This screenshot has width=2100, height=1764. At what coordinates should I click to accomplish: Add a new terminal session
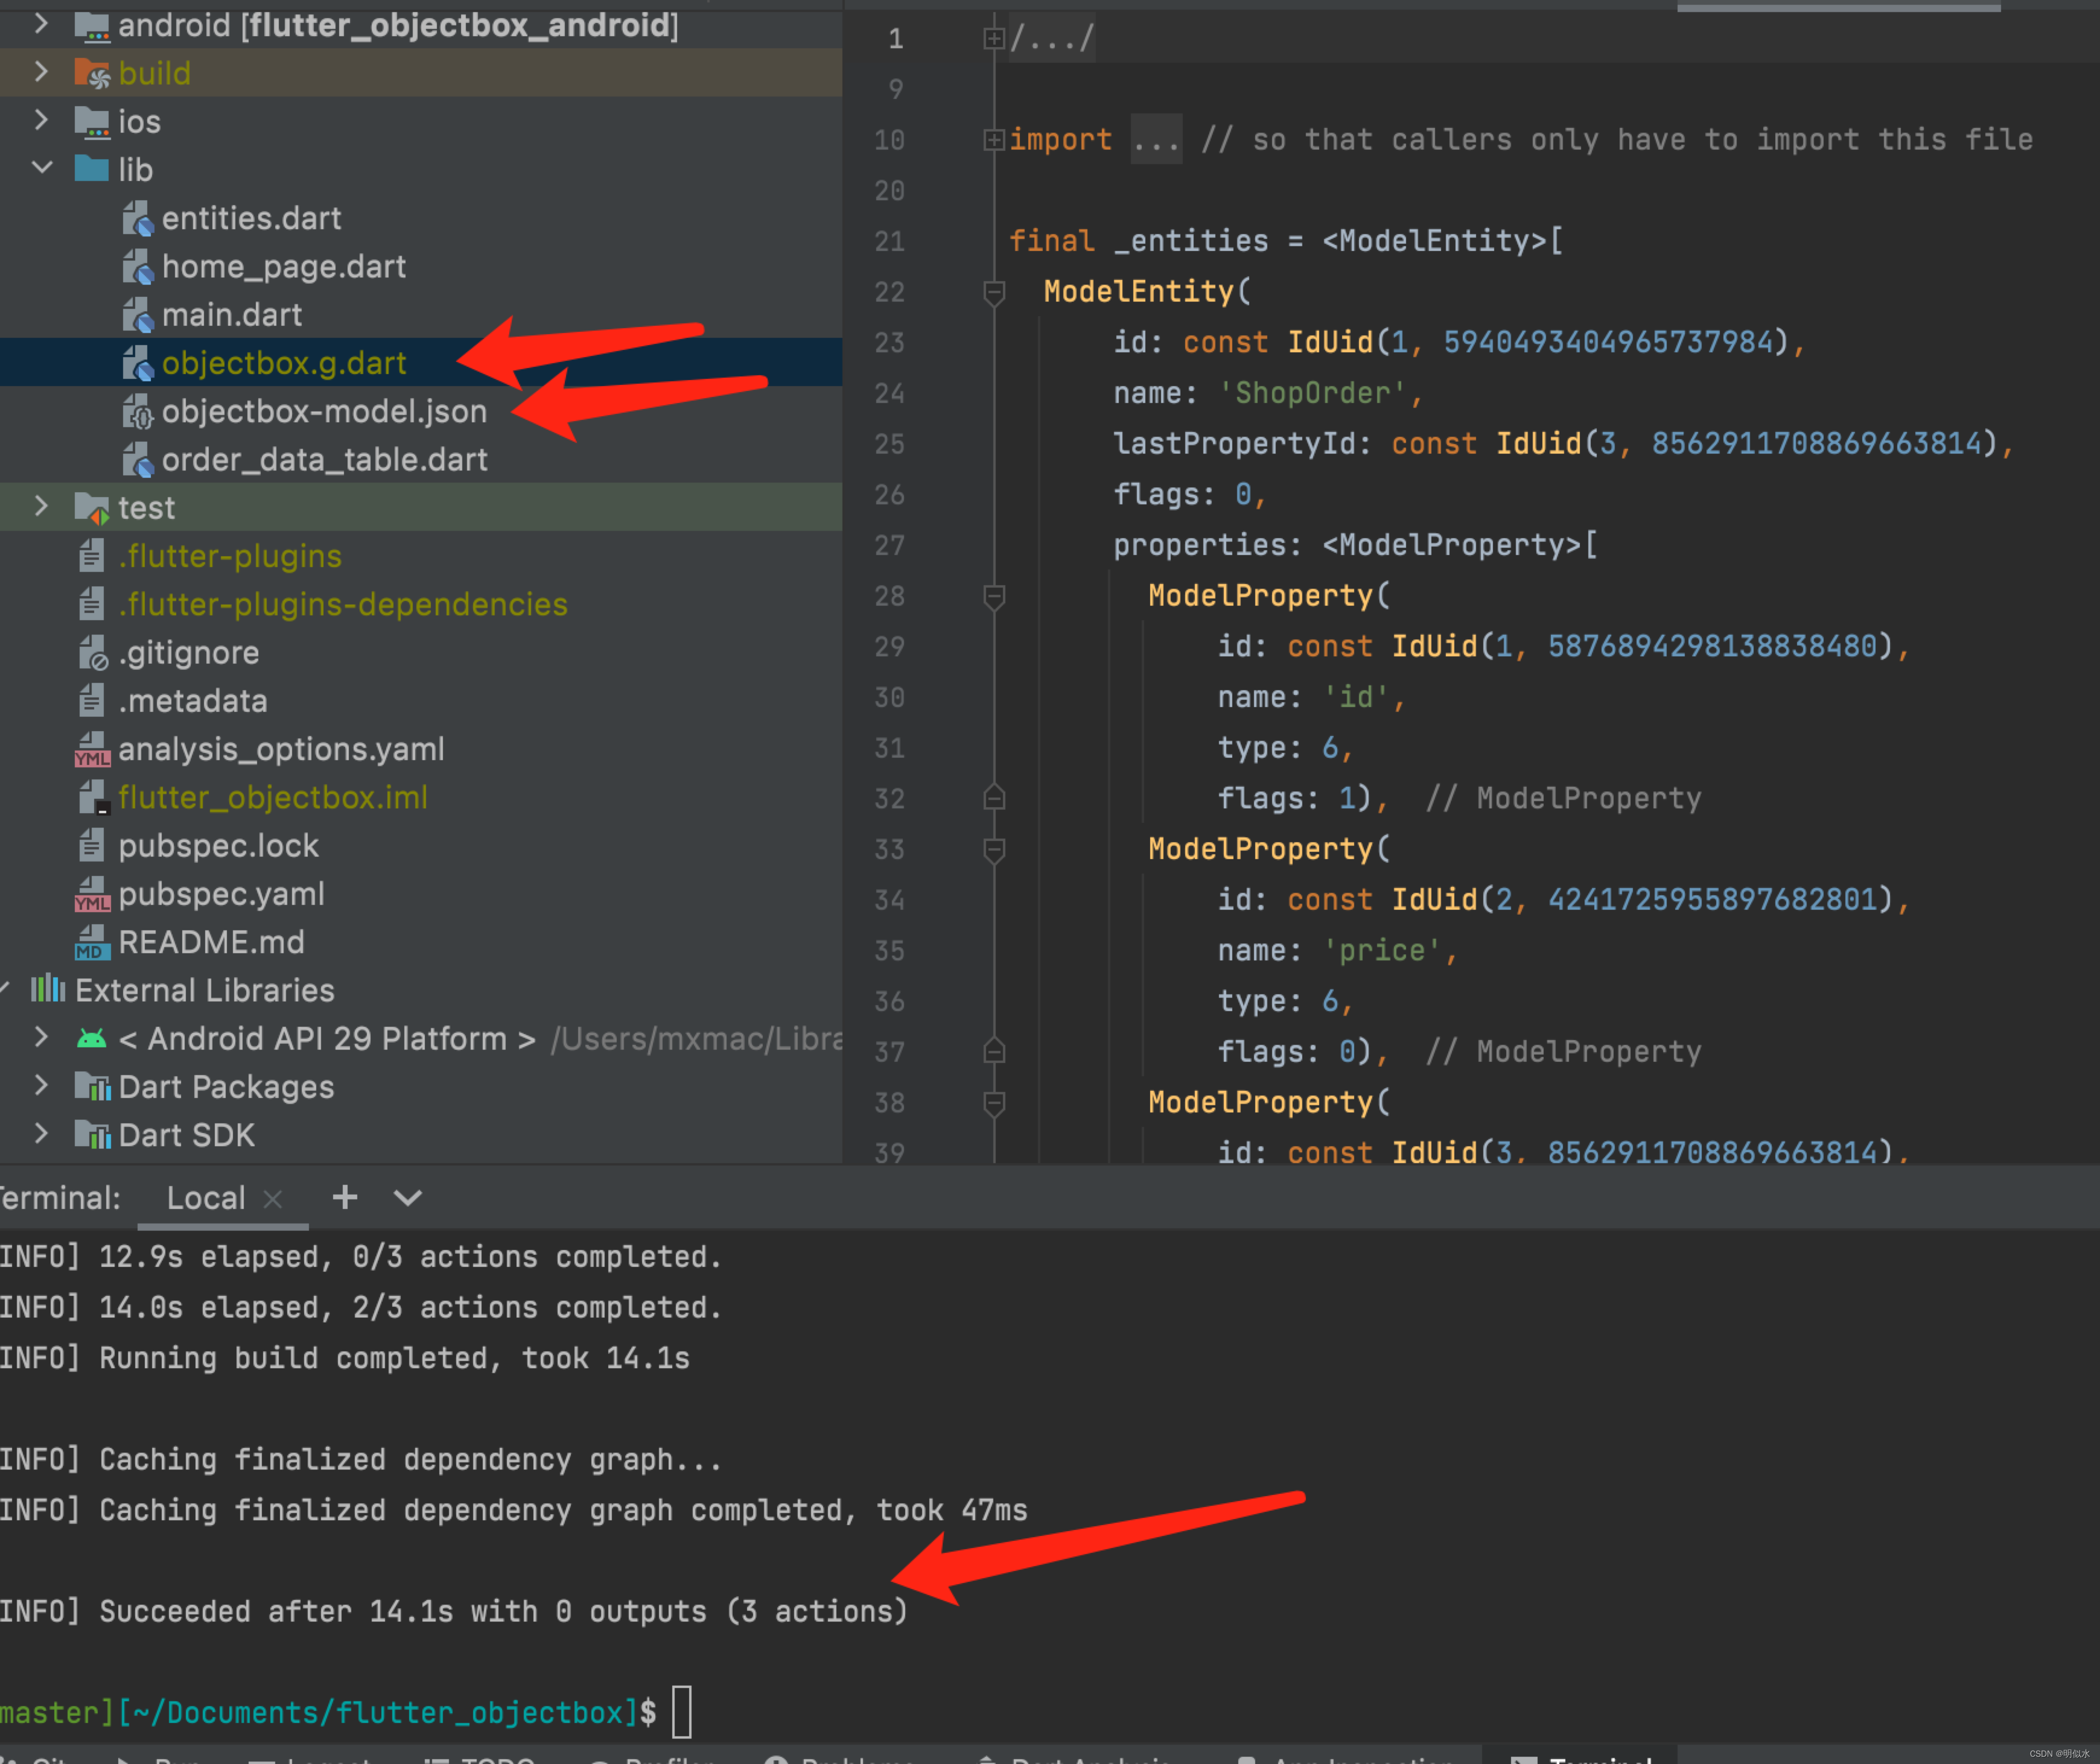344,1197
